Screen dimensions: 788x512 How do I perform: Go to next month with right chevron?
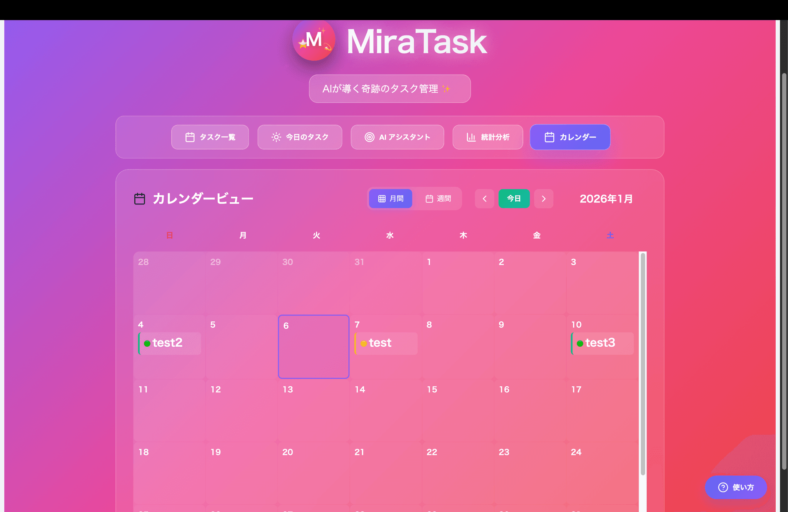[x=544, y=199]
